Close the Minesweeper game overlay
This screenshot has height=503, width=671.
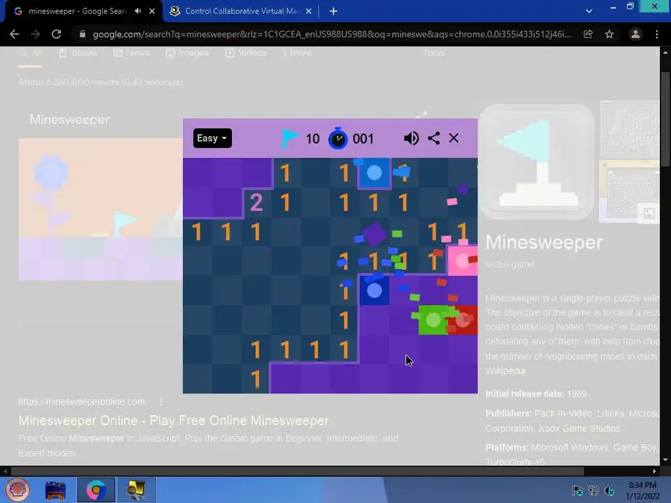coord(453,138)
